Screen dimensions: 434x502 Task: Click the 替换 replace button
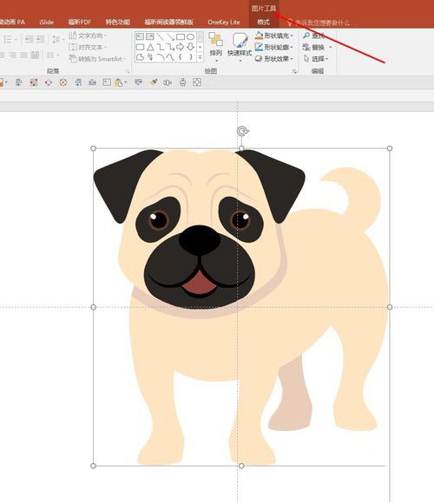317,47
